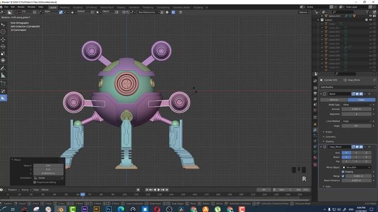Select Edges mode in Bevel modifier
Screen dimensions: 378x212
pyautogui.click(x=361, y=100)
